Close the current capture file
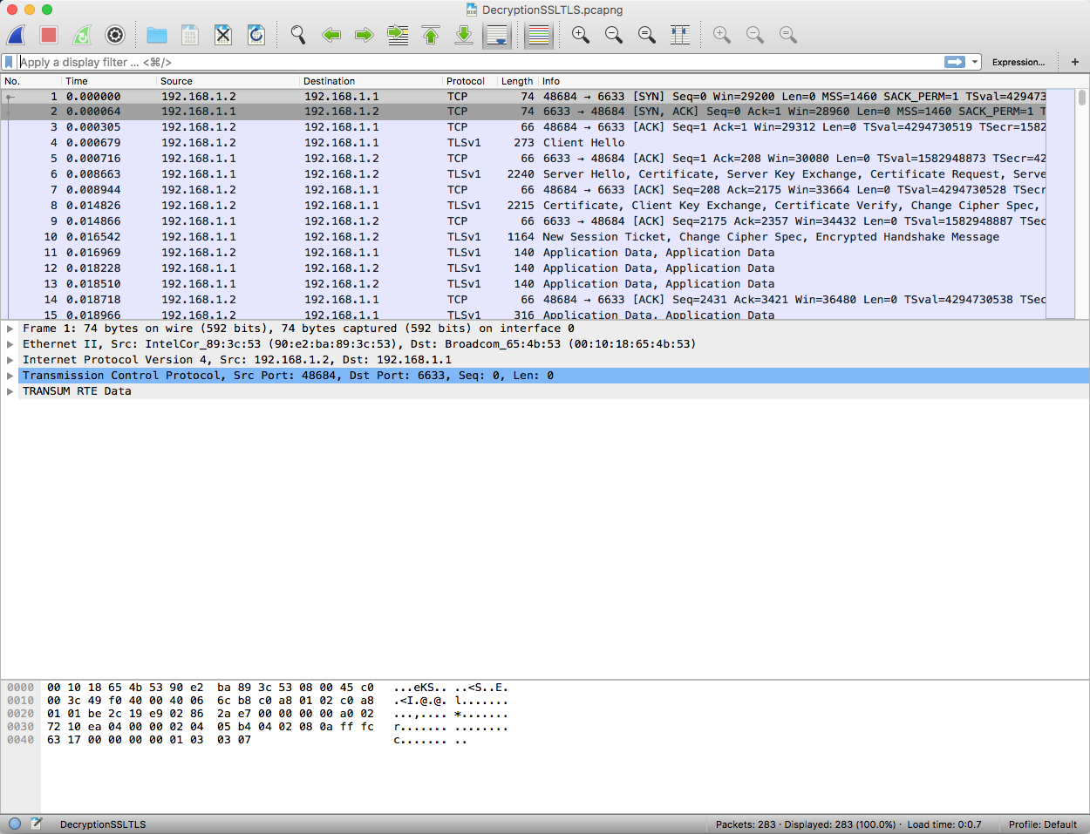 pyautogui.click(x=223, y=35)
